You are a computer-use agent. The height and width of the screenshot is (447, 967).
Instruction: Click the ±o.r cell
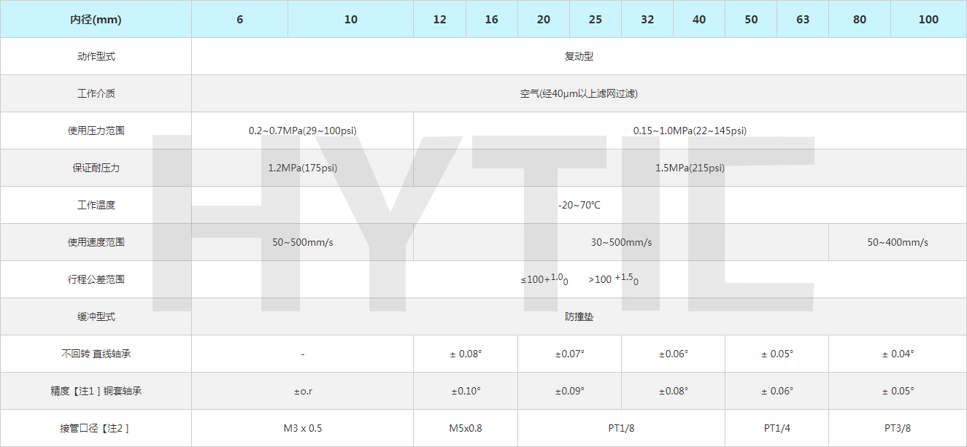tap(303, 391)
